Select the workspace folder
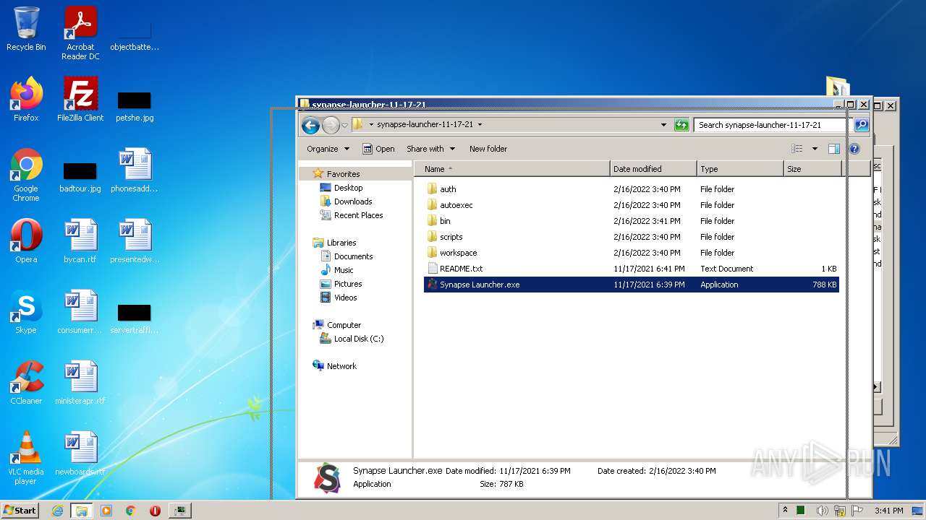The image size is (926, 520). point(458,253)
